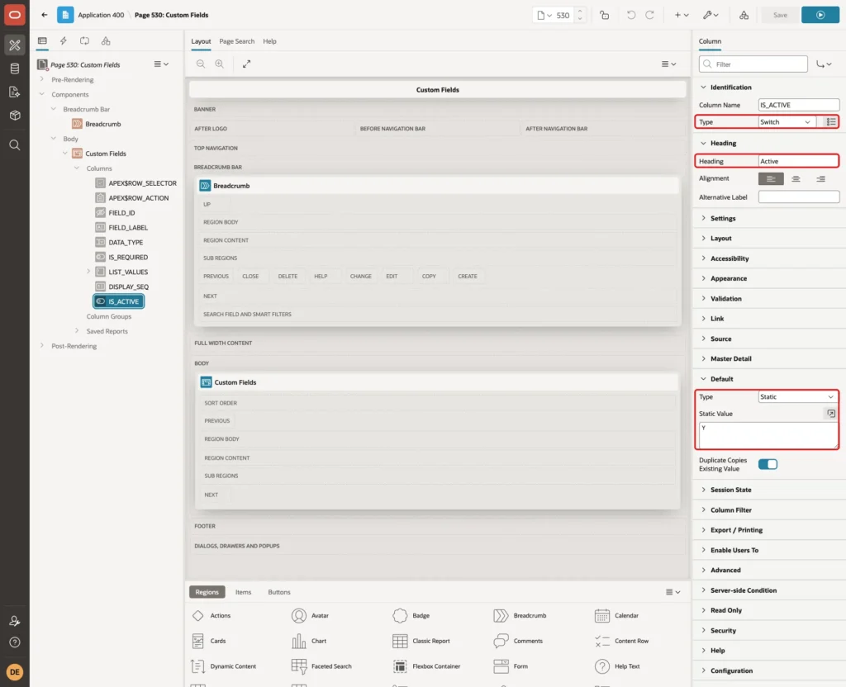
Task: Open Team Development sidebar icon
Action: [x=15, y=92]
